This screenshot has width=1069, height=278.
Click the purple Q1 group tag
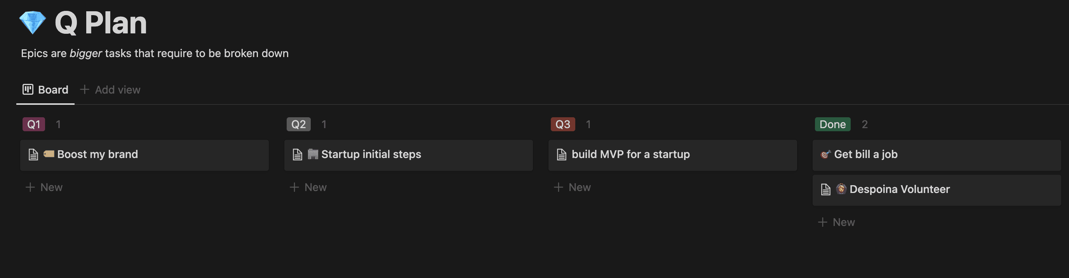(34, 124)
